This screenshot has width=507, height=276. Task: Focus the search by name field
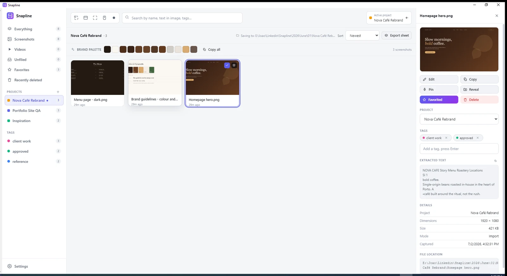182,18
